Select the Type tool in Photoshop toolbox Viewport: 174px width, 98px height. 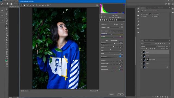[x=7, y=45]
